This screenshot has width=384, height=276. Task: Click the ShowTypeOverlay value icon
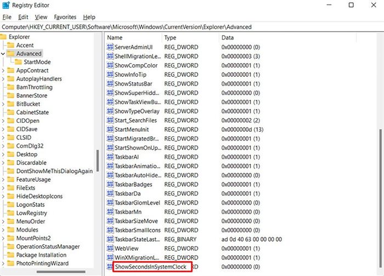click(x=110, y=111)
